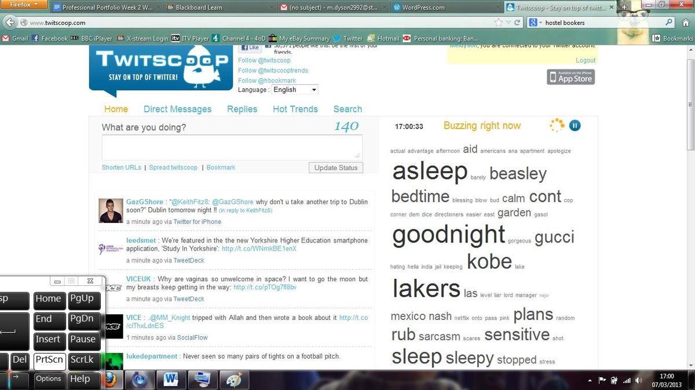
Task: Click Follow @twitscooptrends link
Action: tap(273, 71)
